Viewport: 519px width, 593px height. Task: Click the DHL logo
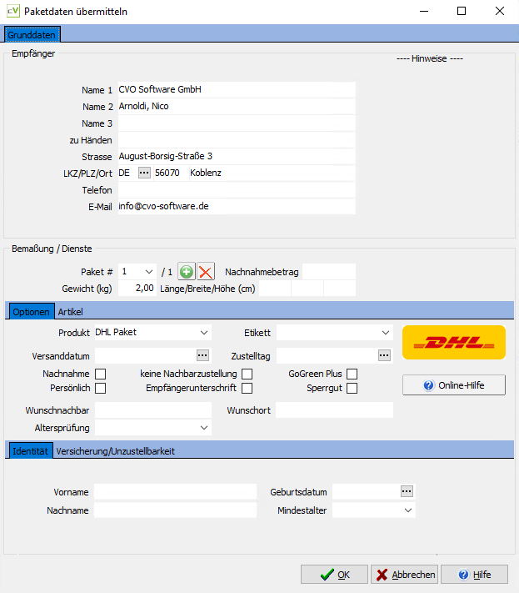click(x=454, y=342)
